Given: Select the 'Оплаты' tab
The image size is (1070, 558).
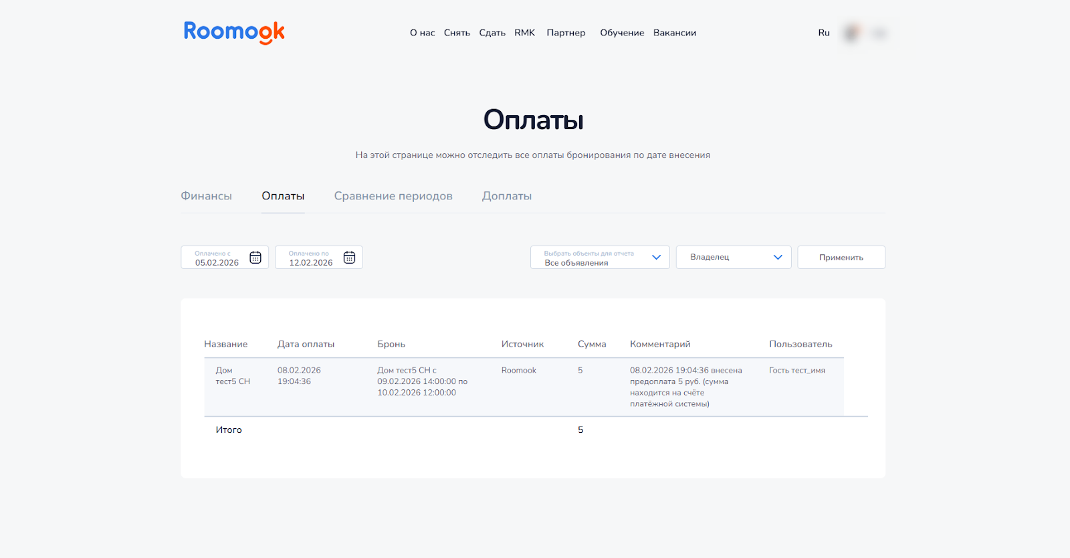Looking at the screenshot, I should click(283, 196).
